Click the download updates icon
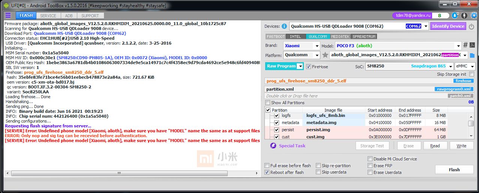479x193 pixels. pos(455,15)
